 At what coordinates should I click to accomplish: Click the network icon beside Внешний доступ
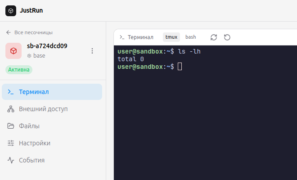tap(11, 109)
